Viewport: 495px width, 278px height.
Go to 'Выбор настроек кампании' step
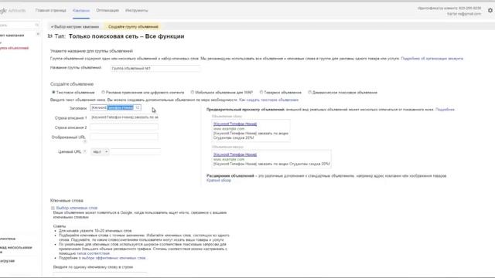[75, 27]
